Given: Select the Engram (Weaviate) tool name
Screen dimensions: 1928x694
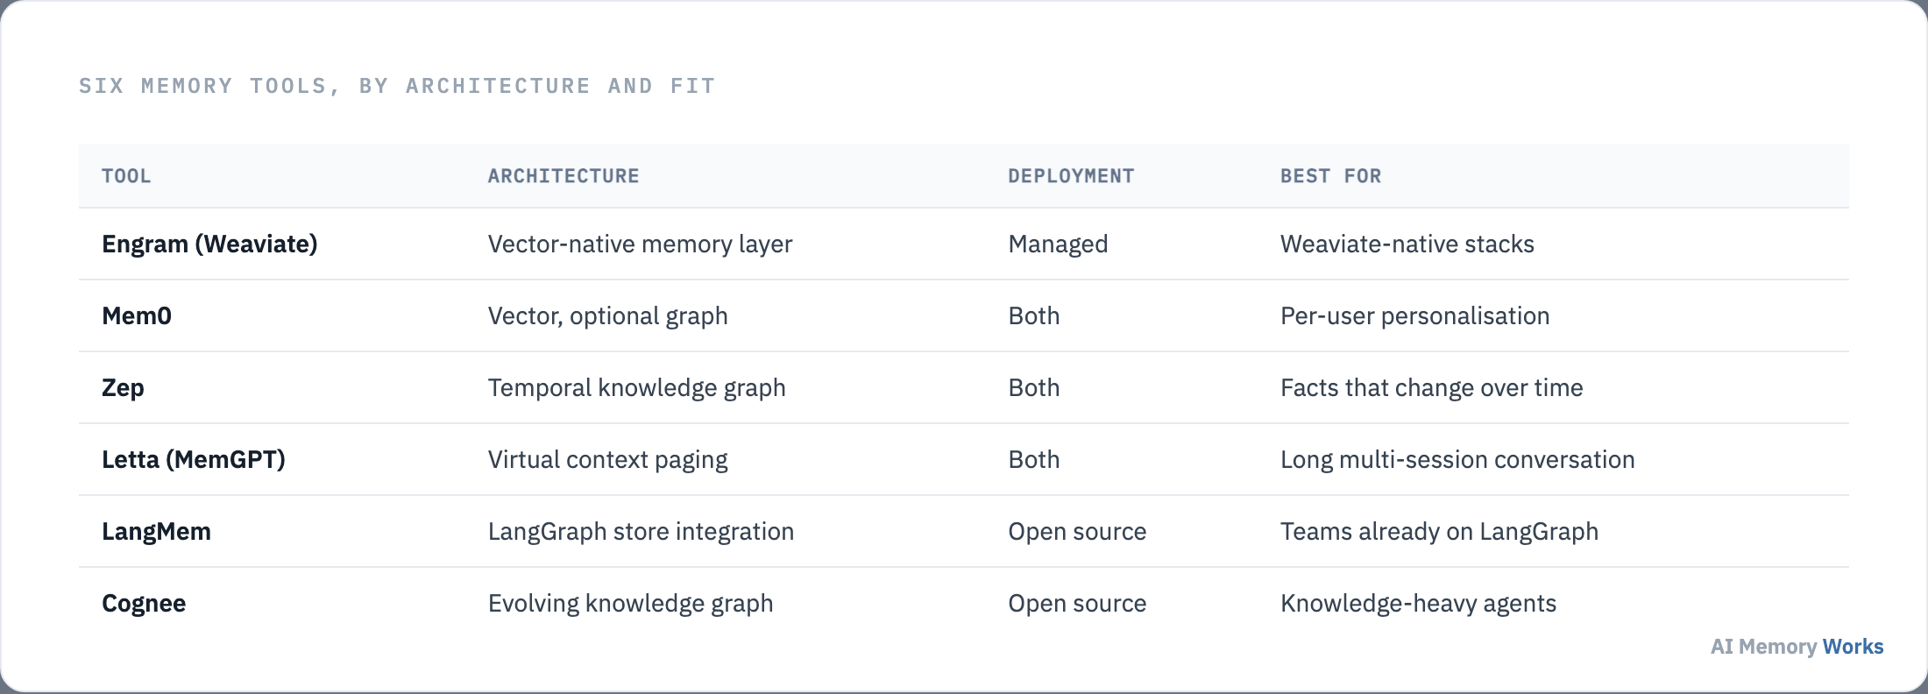Looking at the screenshot, I should tap(209, 244).
